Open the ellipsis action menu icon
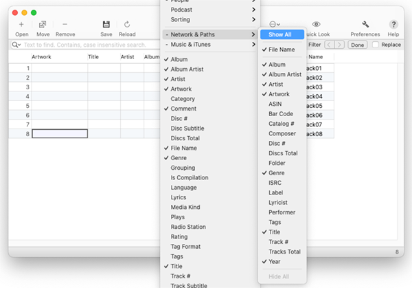 click(x=275, y=24)
